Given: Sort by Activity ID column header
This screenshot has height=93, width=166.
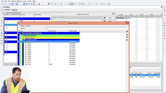Looking at the screenshot, I should [33, 31].
